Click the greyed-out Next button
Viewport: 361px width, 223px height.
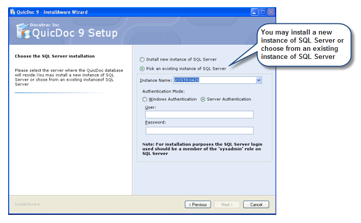pos(227,205)
